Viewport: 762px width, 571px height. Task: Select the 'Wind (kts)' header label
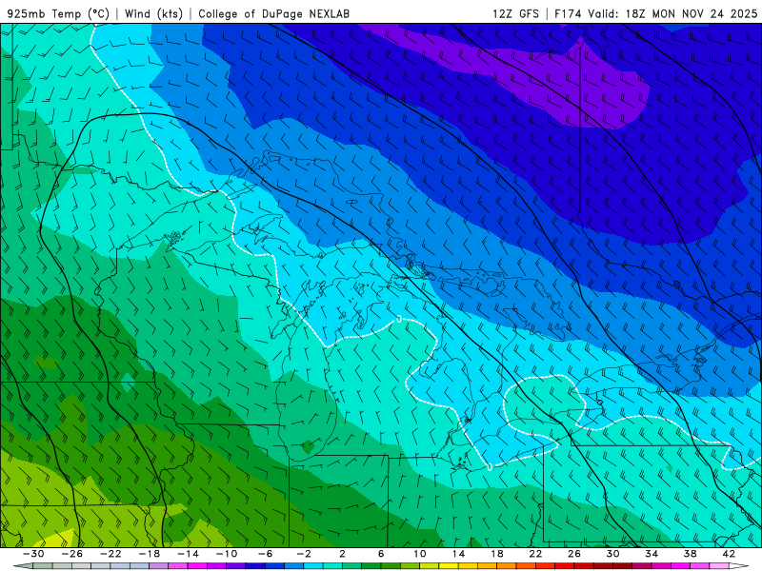(153, 13)
